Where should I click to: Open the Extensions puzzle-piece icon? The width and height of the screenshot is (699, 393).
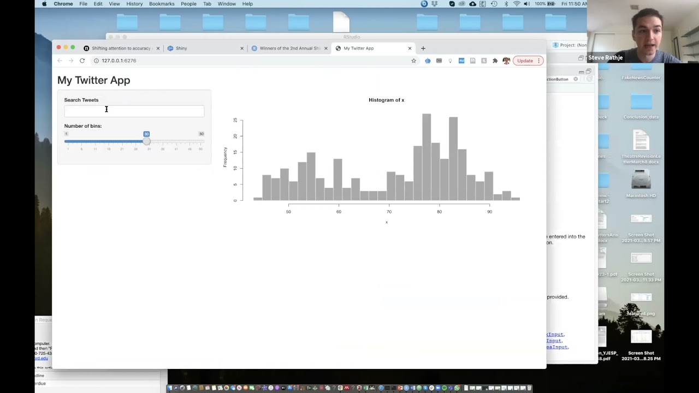point(495,61)
